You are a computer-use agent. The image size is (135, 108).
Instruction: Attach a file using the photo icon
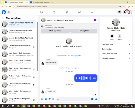(46, 99)
